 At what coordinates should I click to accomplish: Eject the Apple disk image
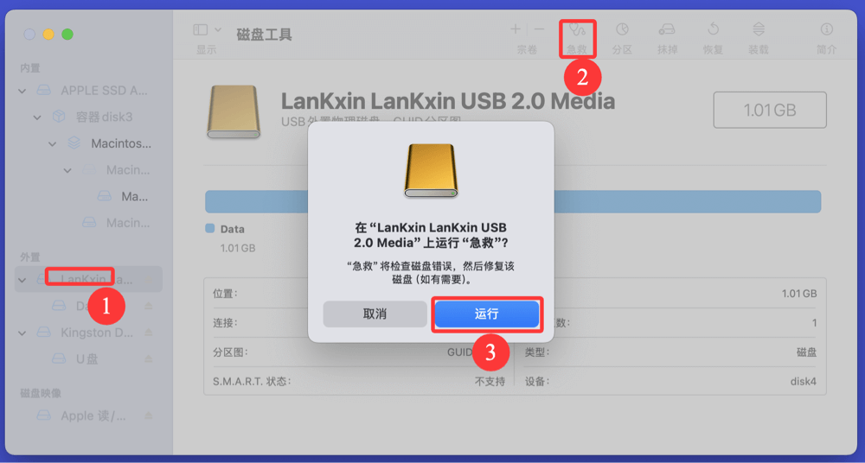tap(149, 415)
